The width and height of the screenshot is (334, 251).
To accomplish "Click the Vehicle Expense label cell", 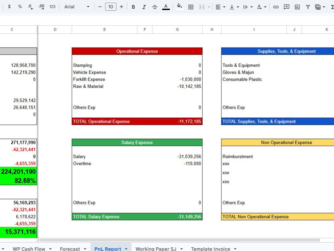I will [x=105, y=72].
